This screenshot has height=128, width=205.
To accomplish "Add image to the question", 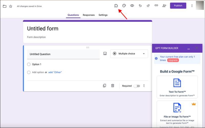I will 105,54.
